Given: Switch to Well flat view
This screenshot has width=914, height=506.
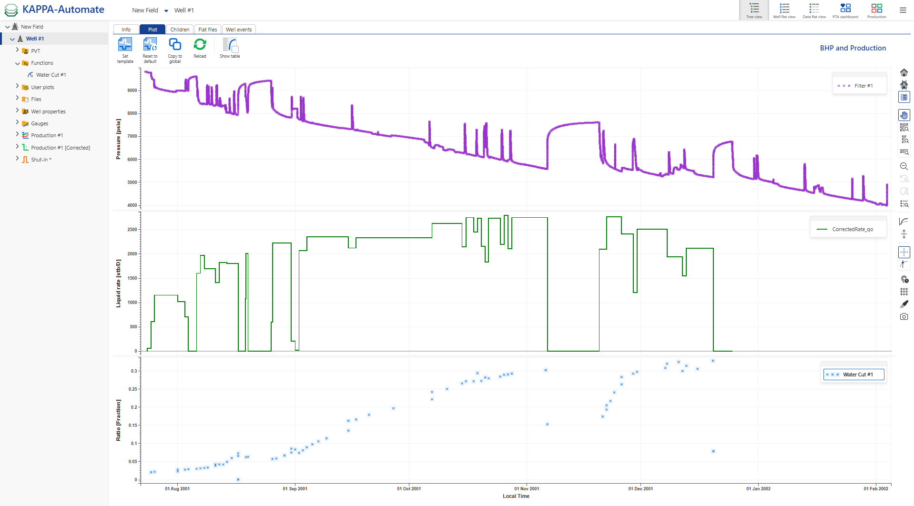Looking at the screenshot, I should (784, 10).
